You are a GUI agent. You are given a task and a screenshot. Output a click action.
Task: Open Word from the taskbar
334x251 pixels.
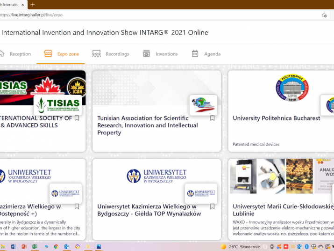(13, 246)
